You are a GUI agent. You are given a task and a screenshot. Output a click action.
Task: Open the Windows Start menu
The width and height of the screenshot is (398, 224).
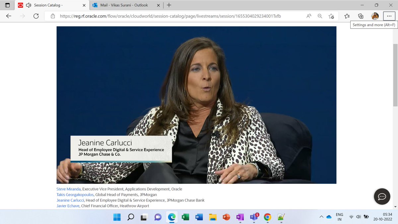click(117, 217)
